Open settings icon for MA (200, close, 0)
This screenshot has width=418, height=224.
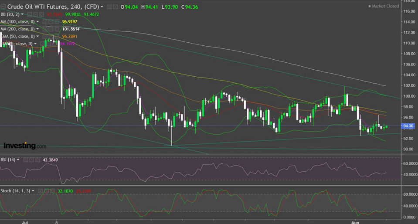coord(51,29)
